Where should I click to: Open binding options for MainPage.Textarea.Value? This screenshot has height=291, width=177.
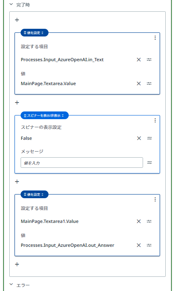click(149, 83)
